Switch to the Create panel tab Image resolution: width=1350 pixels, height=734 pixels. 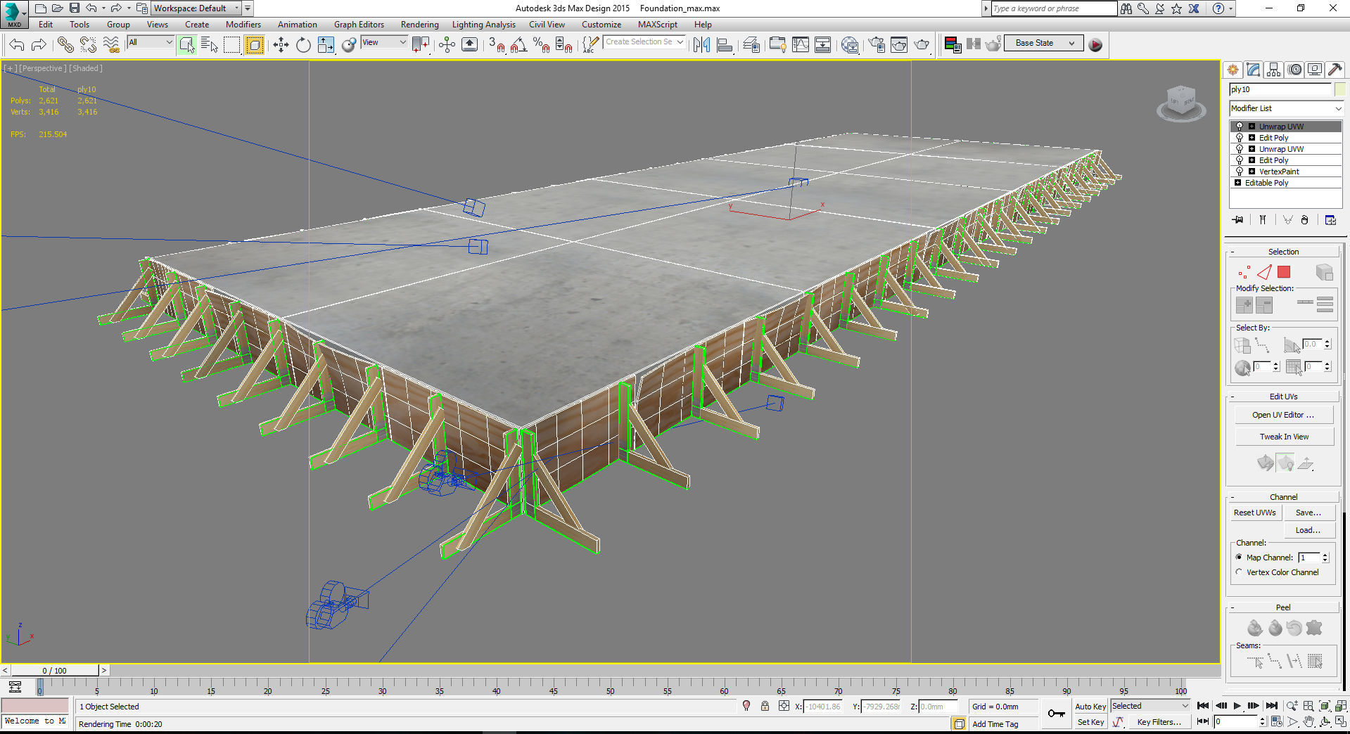tap(1233, 70)
